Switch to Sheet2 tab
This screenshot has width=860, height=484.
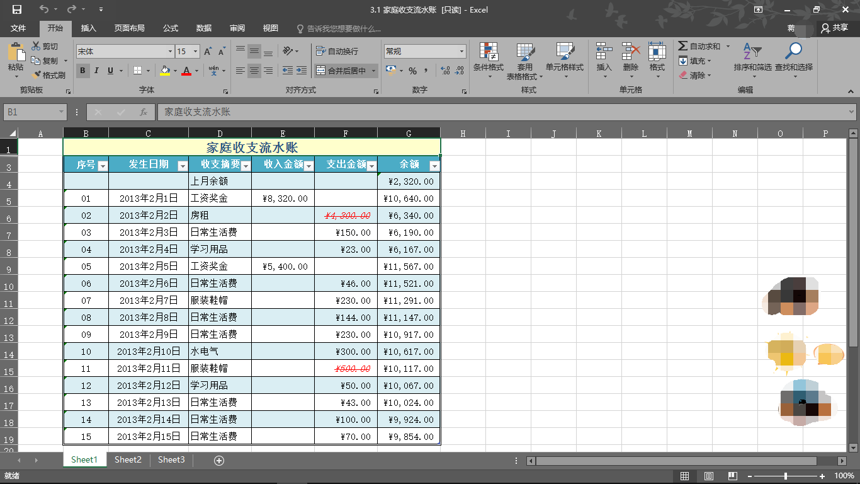[x=128, y=460]
